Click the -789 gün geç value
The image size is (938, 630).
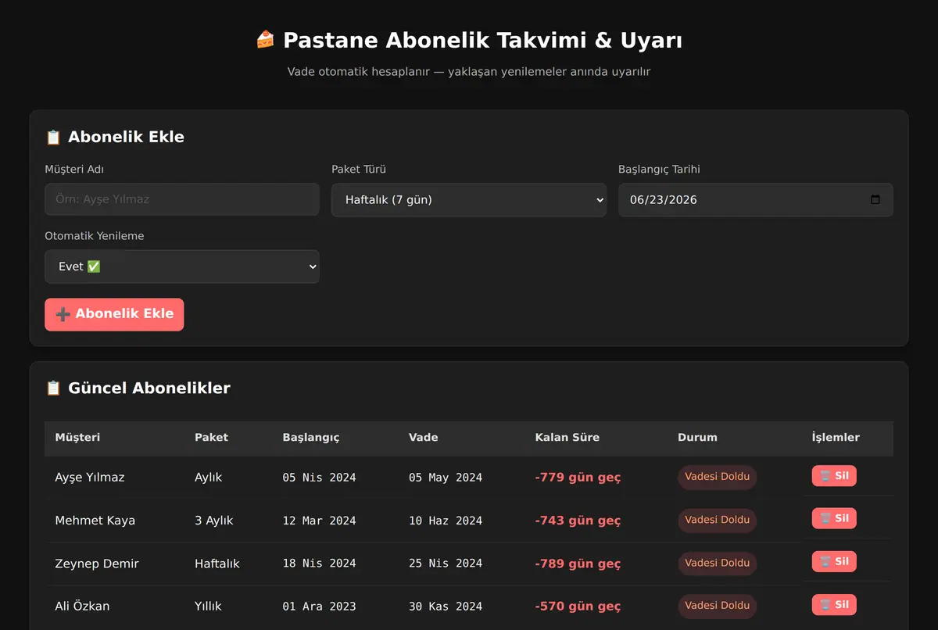(578, 564)
